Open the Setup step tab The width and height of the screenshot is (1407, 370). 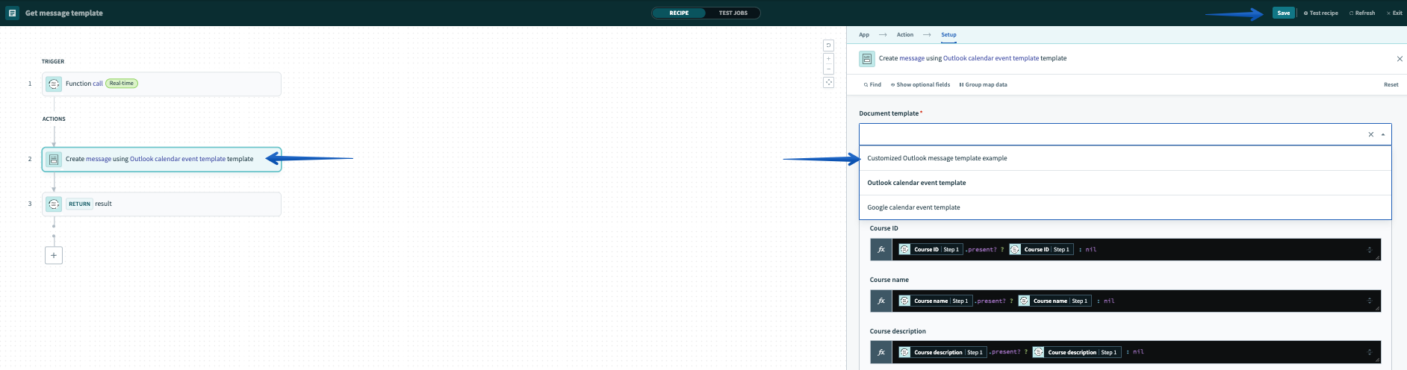click(948, 35)
